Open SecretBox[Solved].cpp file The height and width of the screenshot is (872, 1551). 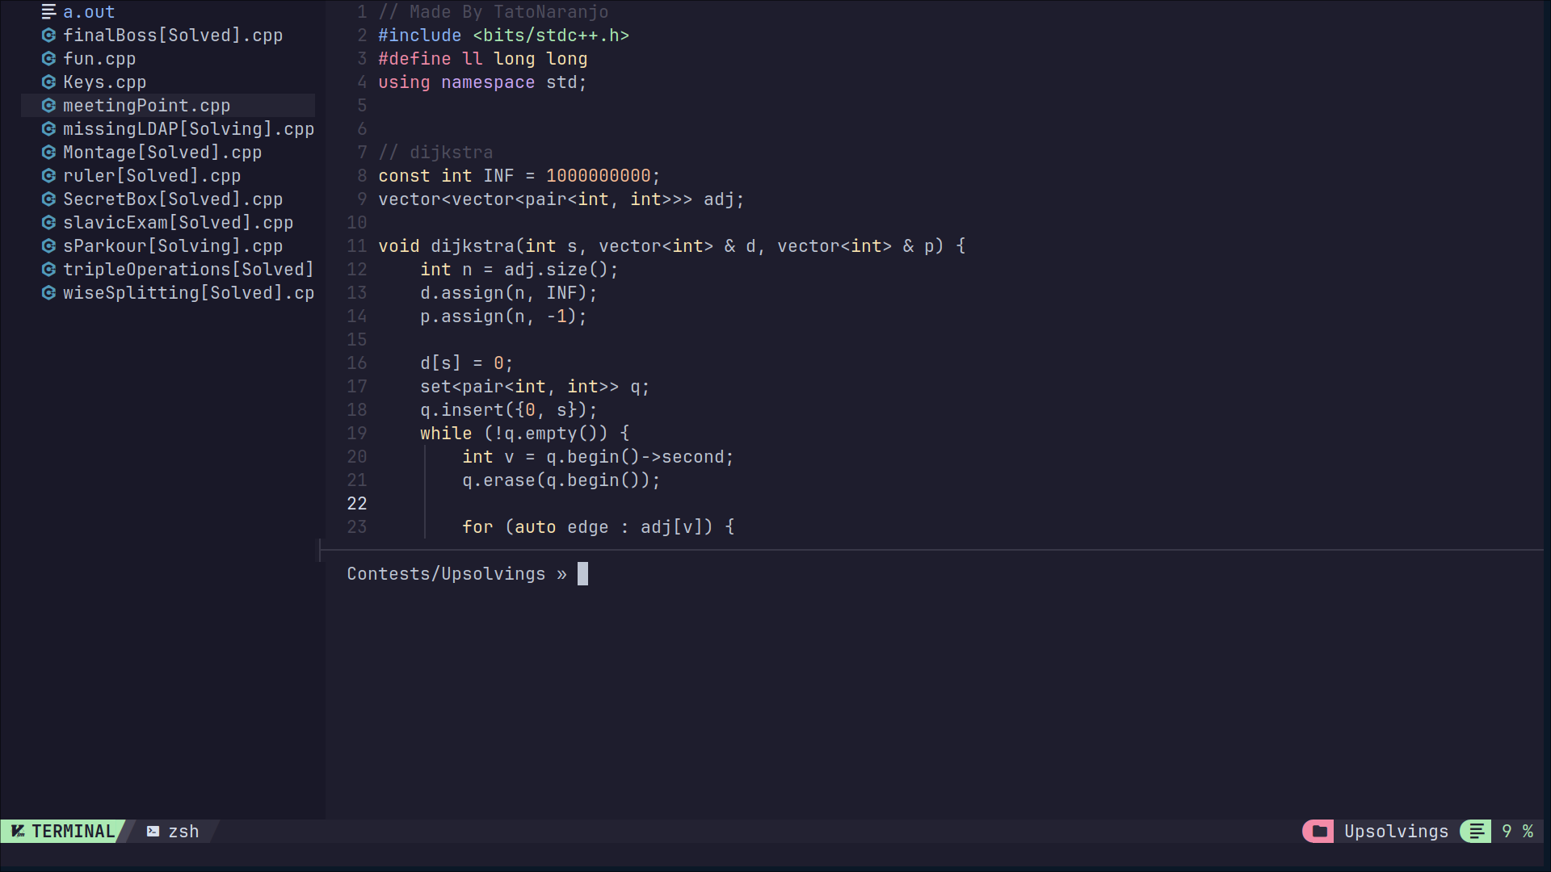[x=173, y=199]
